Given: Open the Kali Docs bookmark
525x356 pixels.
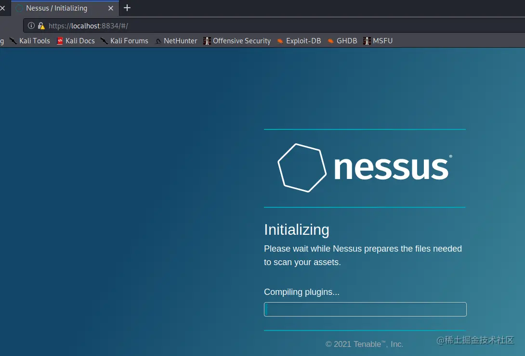Looking at the screenshot, I should (x=76, y=41).
